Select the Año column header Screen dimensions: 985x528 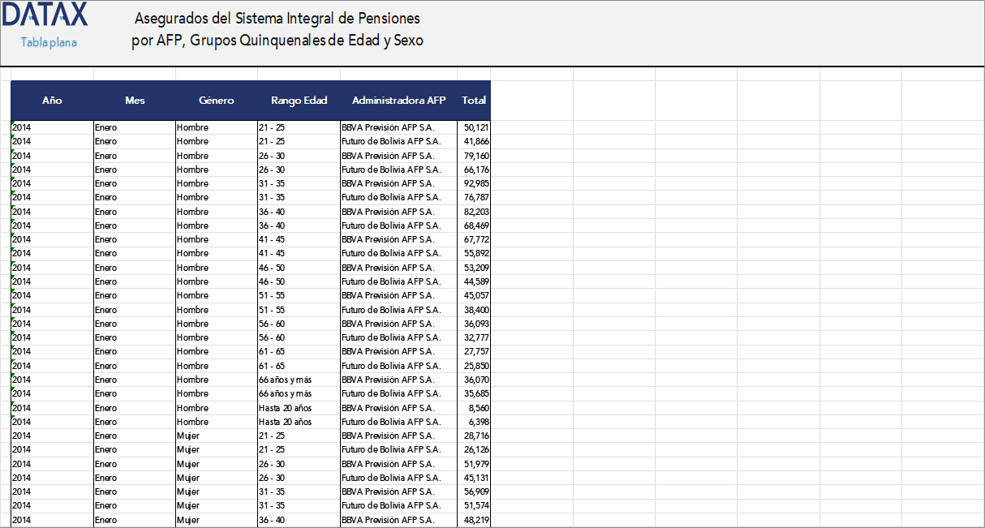[52, 101]
